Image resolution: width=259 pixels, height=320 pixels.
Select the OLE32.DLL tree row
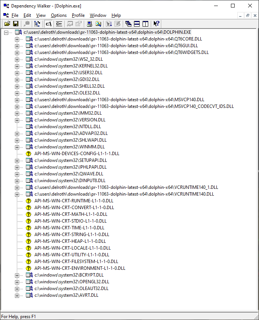(x=67, y=93)
